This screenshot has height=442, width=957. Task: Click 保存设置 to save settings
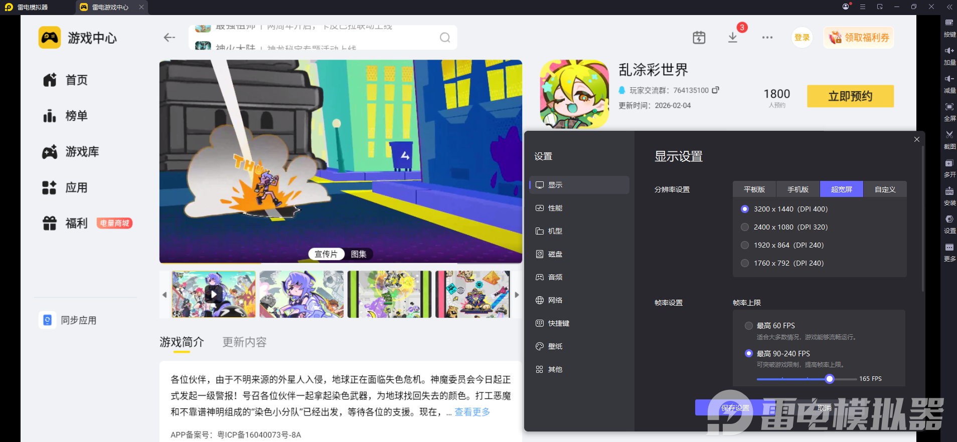(736, 408)
